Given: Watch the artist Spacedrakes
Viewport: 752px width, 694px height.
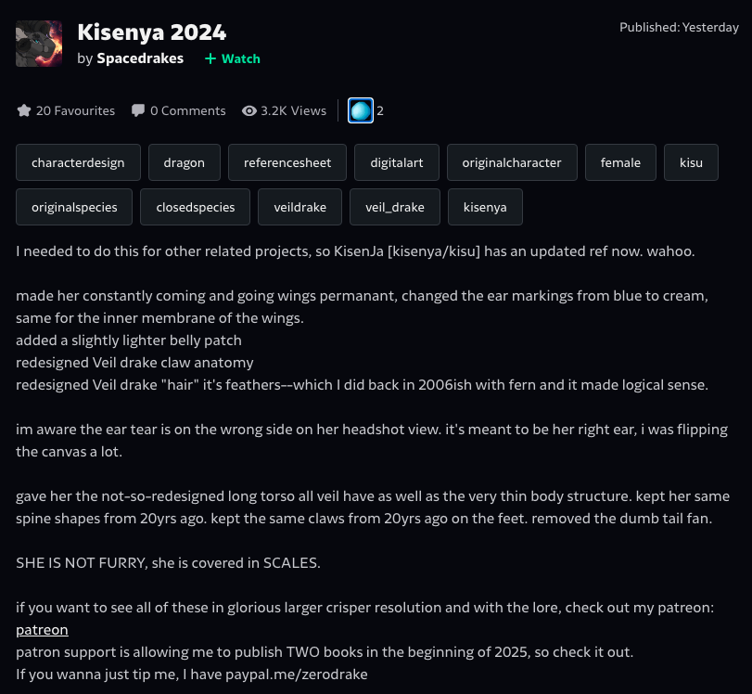Looking at the screenshot, I should 233,58.
